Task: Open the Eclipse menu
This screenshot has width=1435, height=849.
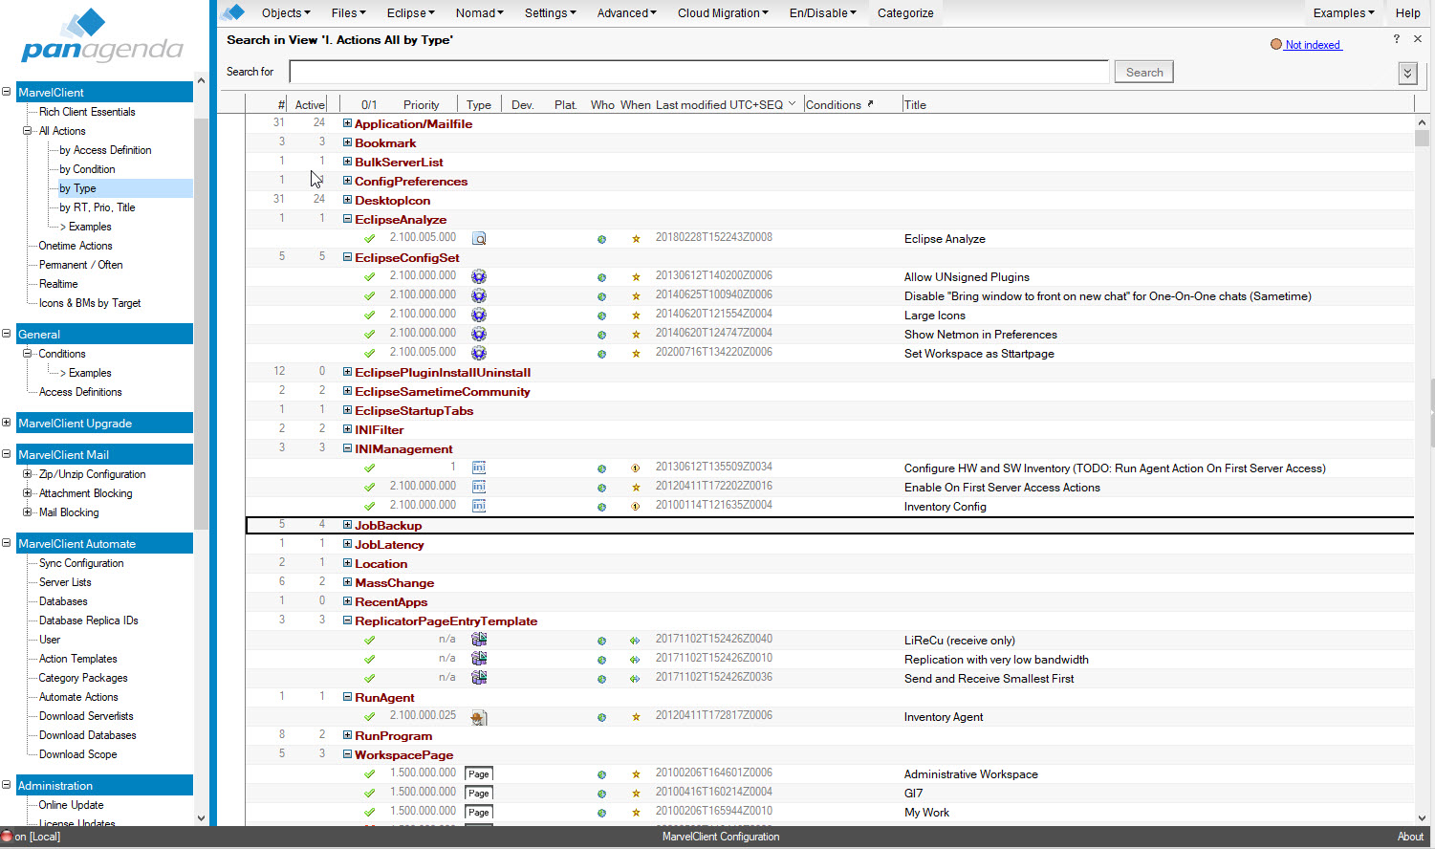Action: 410,12
